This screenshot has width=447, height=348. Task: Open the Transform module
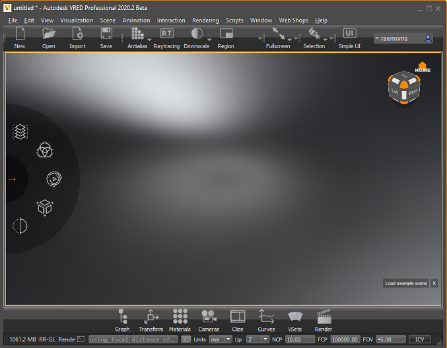151,320
